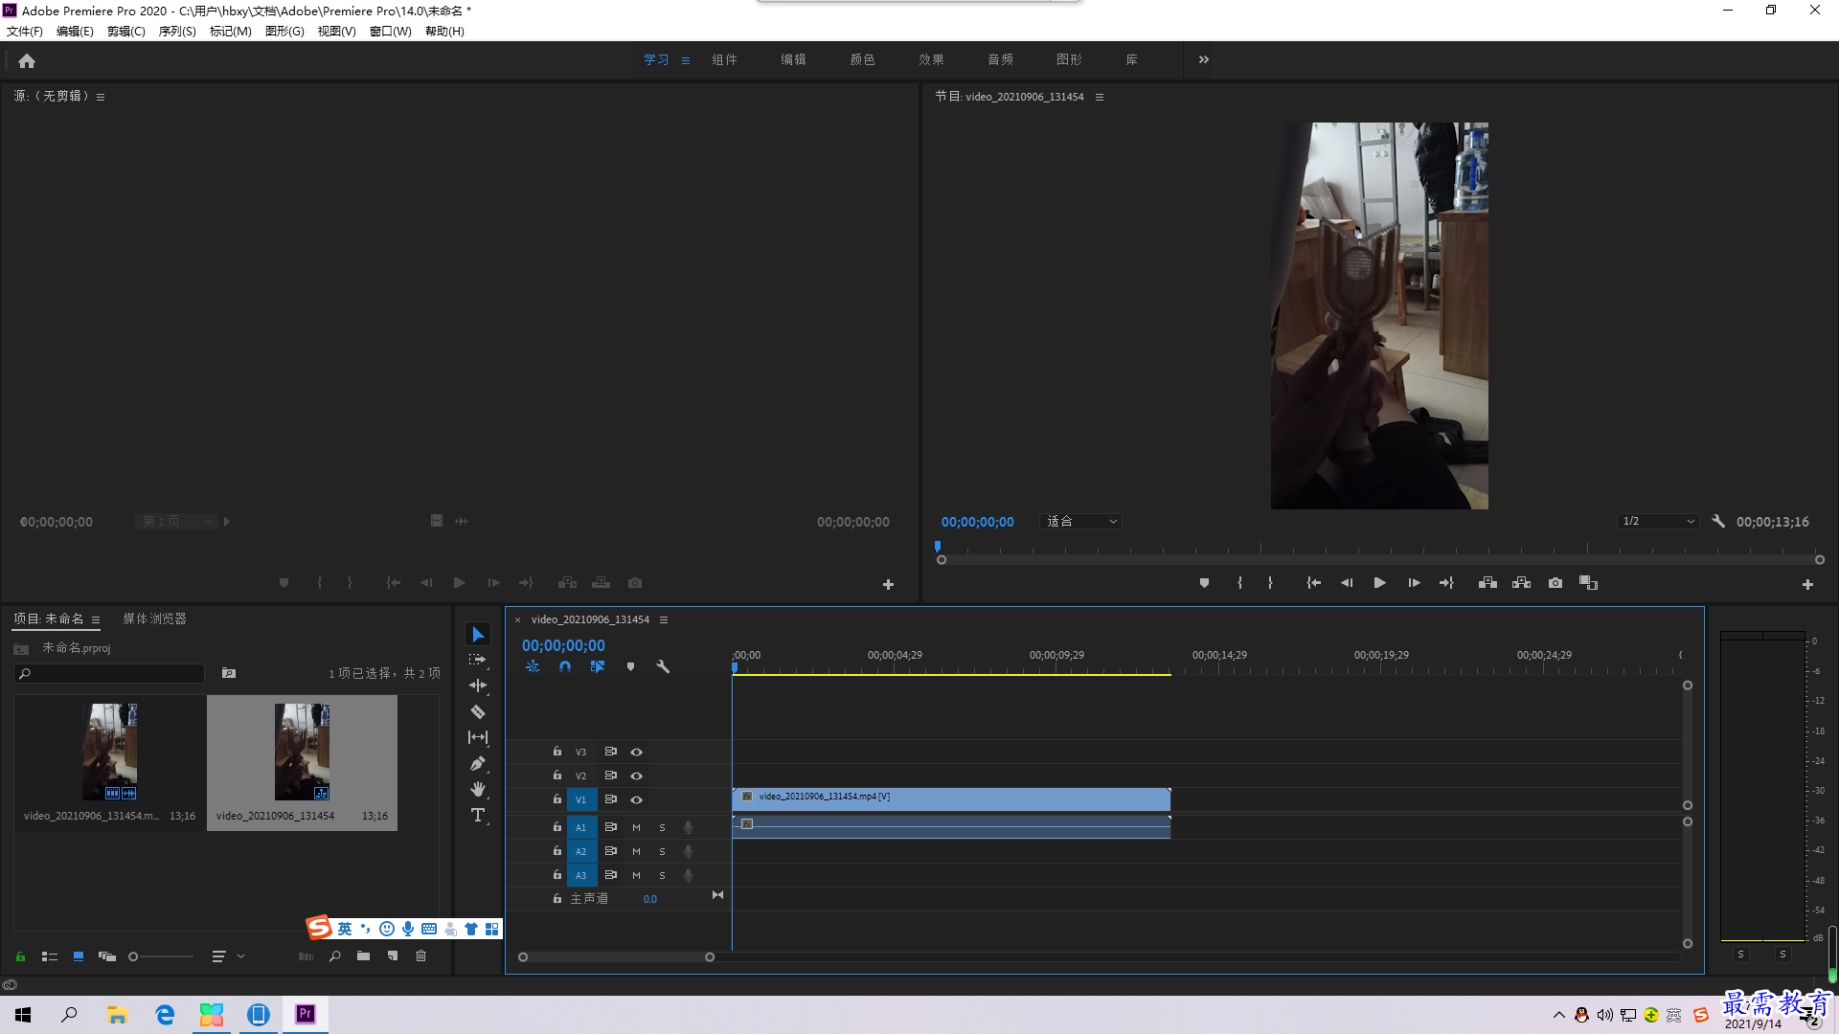Click Program monitor scrub bar

tap(1380, 559)
